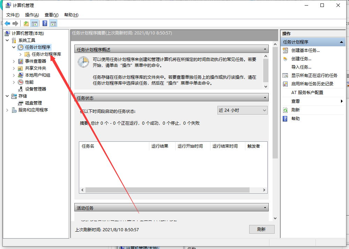The width and height of the screenshot is (349, 249).
Task: Click the blue Help toolbar icon
Action: point(45,23)
